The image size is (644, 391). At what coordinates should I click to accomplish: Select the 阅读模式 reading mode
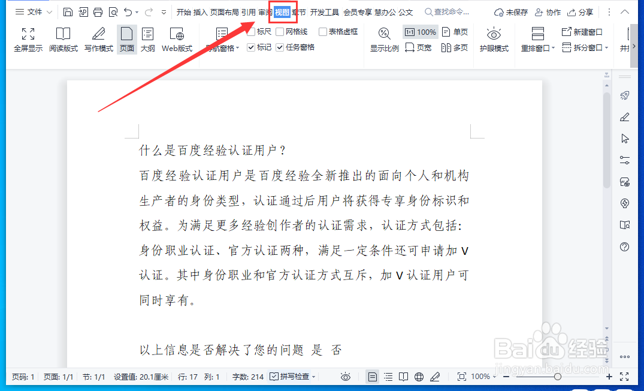pos(62,39)
